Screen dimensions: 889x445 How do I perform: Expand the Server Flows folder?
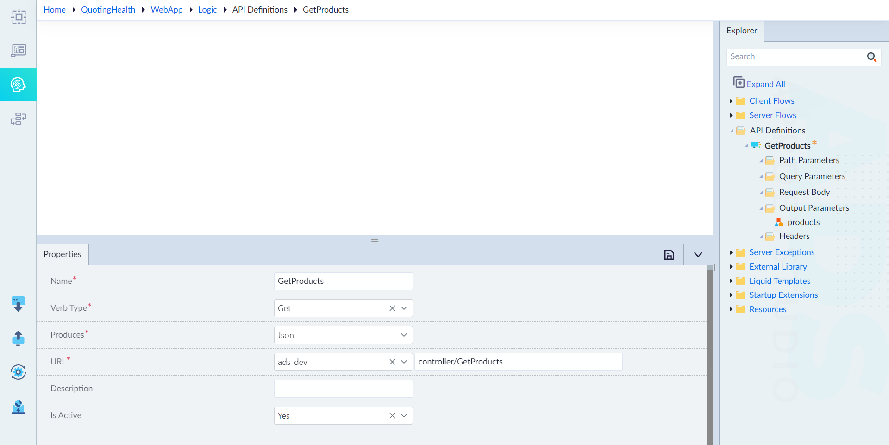pyautogui.click(x=731, y=115)
